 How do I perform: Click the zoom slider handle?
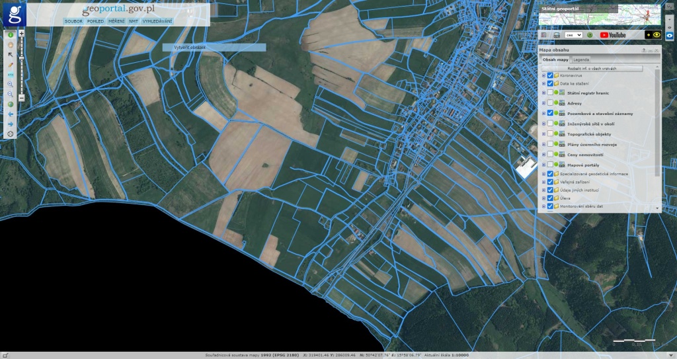22,58
